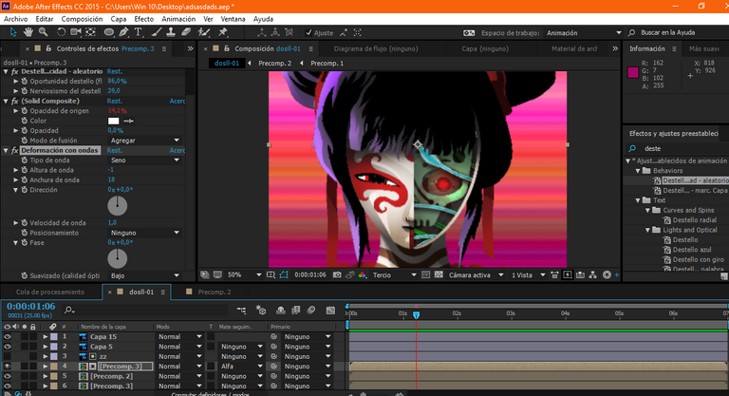Open the composition flowchart icon
729x396 pixels.
coord(592,275)
